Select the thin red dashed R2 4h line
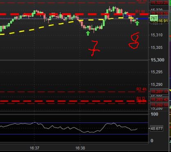The height and width of the screenshot is (152, 171). (73, 92)
